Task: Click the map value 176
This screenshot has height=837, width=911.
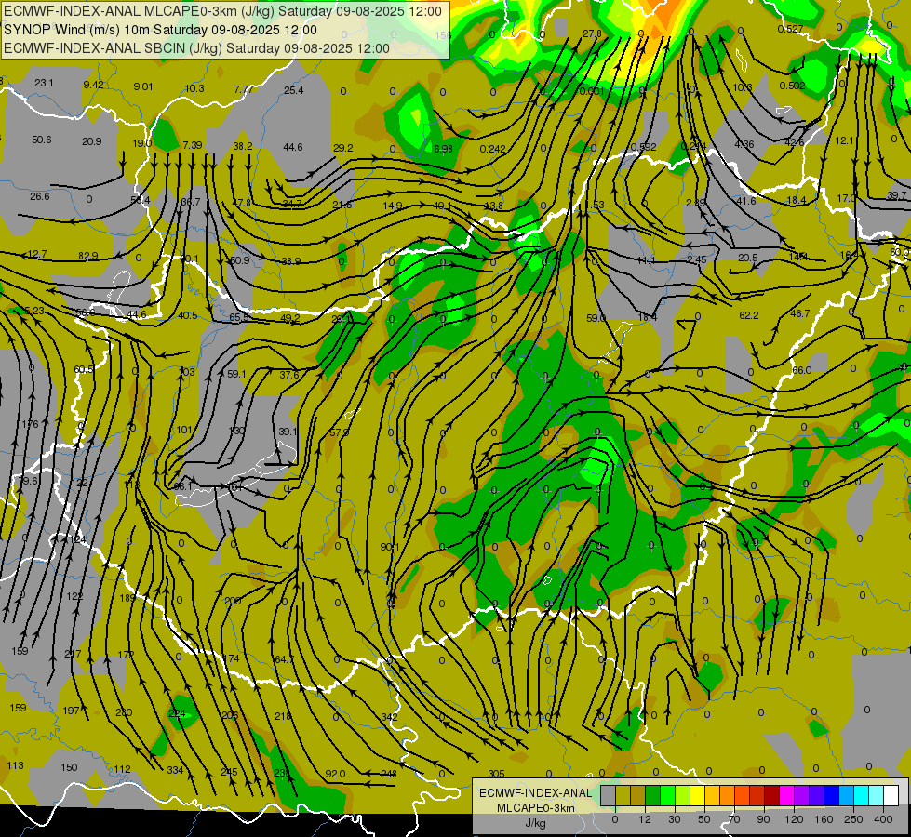Action: click(30, 424)
